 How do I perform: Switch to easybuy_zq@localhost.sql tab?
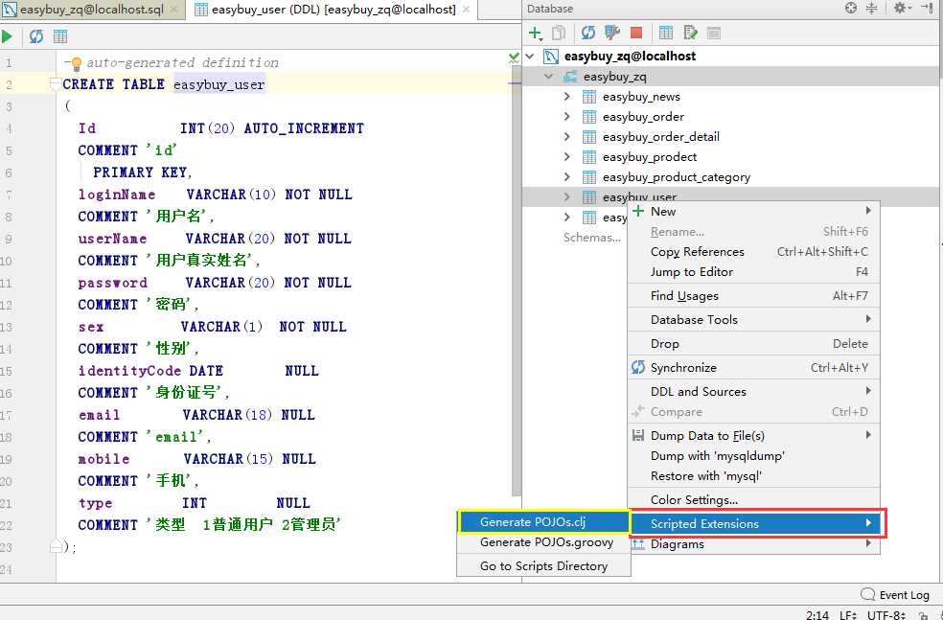click(91, 10)
